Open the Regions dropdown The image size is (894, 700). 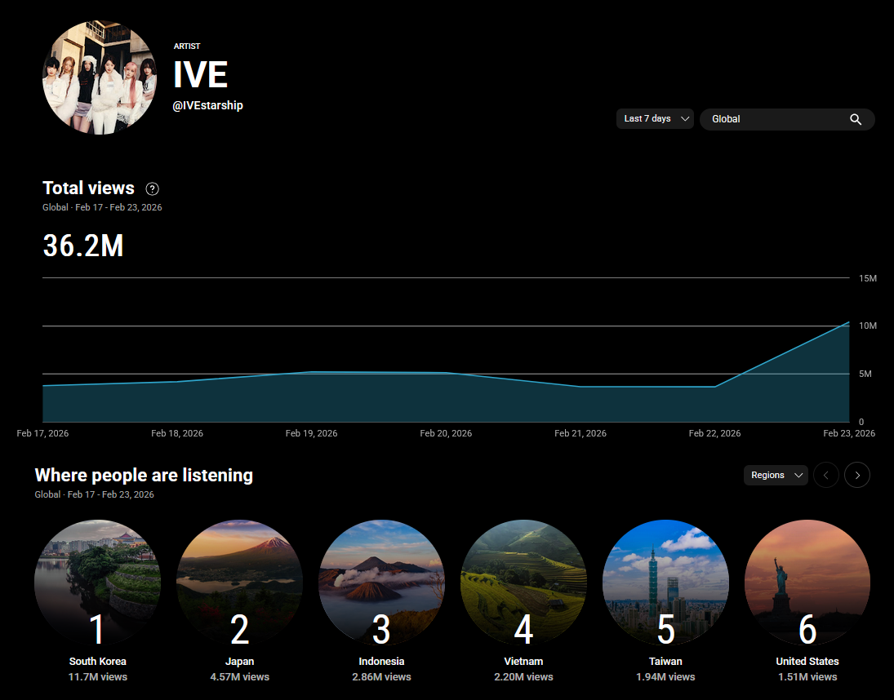(776, 475)
